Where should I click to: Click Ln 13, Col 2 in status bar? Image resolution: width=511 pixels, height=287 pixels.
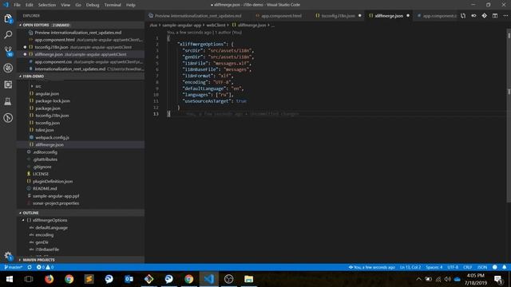410,267
